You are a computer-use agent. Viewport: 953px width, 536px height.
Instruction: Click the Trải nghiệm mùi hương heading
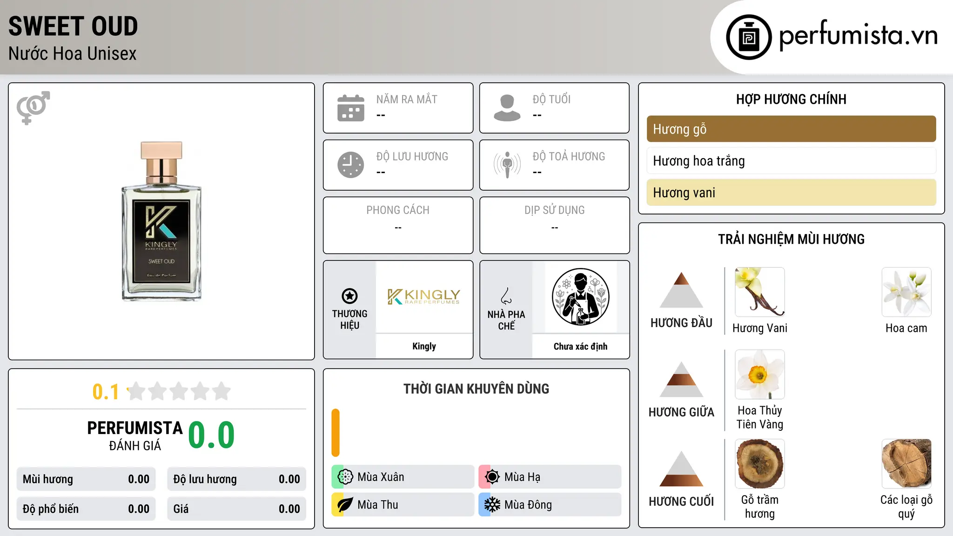791,239
